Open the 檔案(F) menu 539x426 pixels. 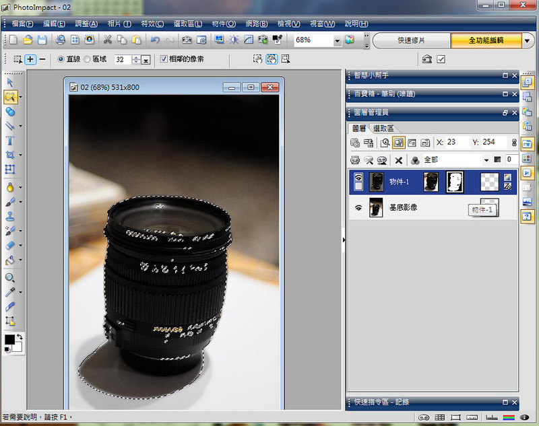[x=22, y=24]
